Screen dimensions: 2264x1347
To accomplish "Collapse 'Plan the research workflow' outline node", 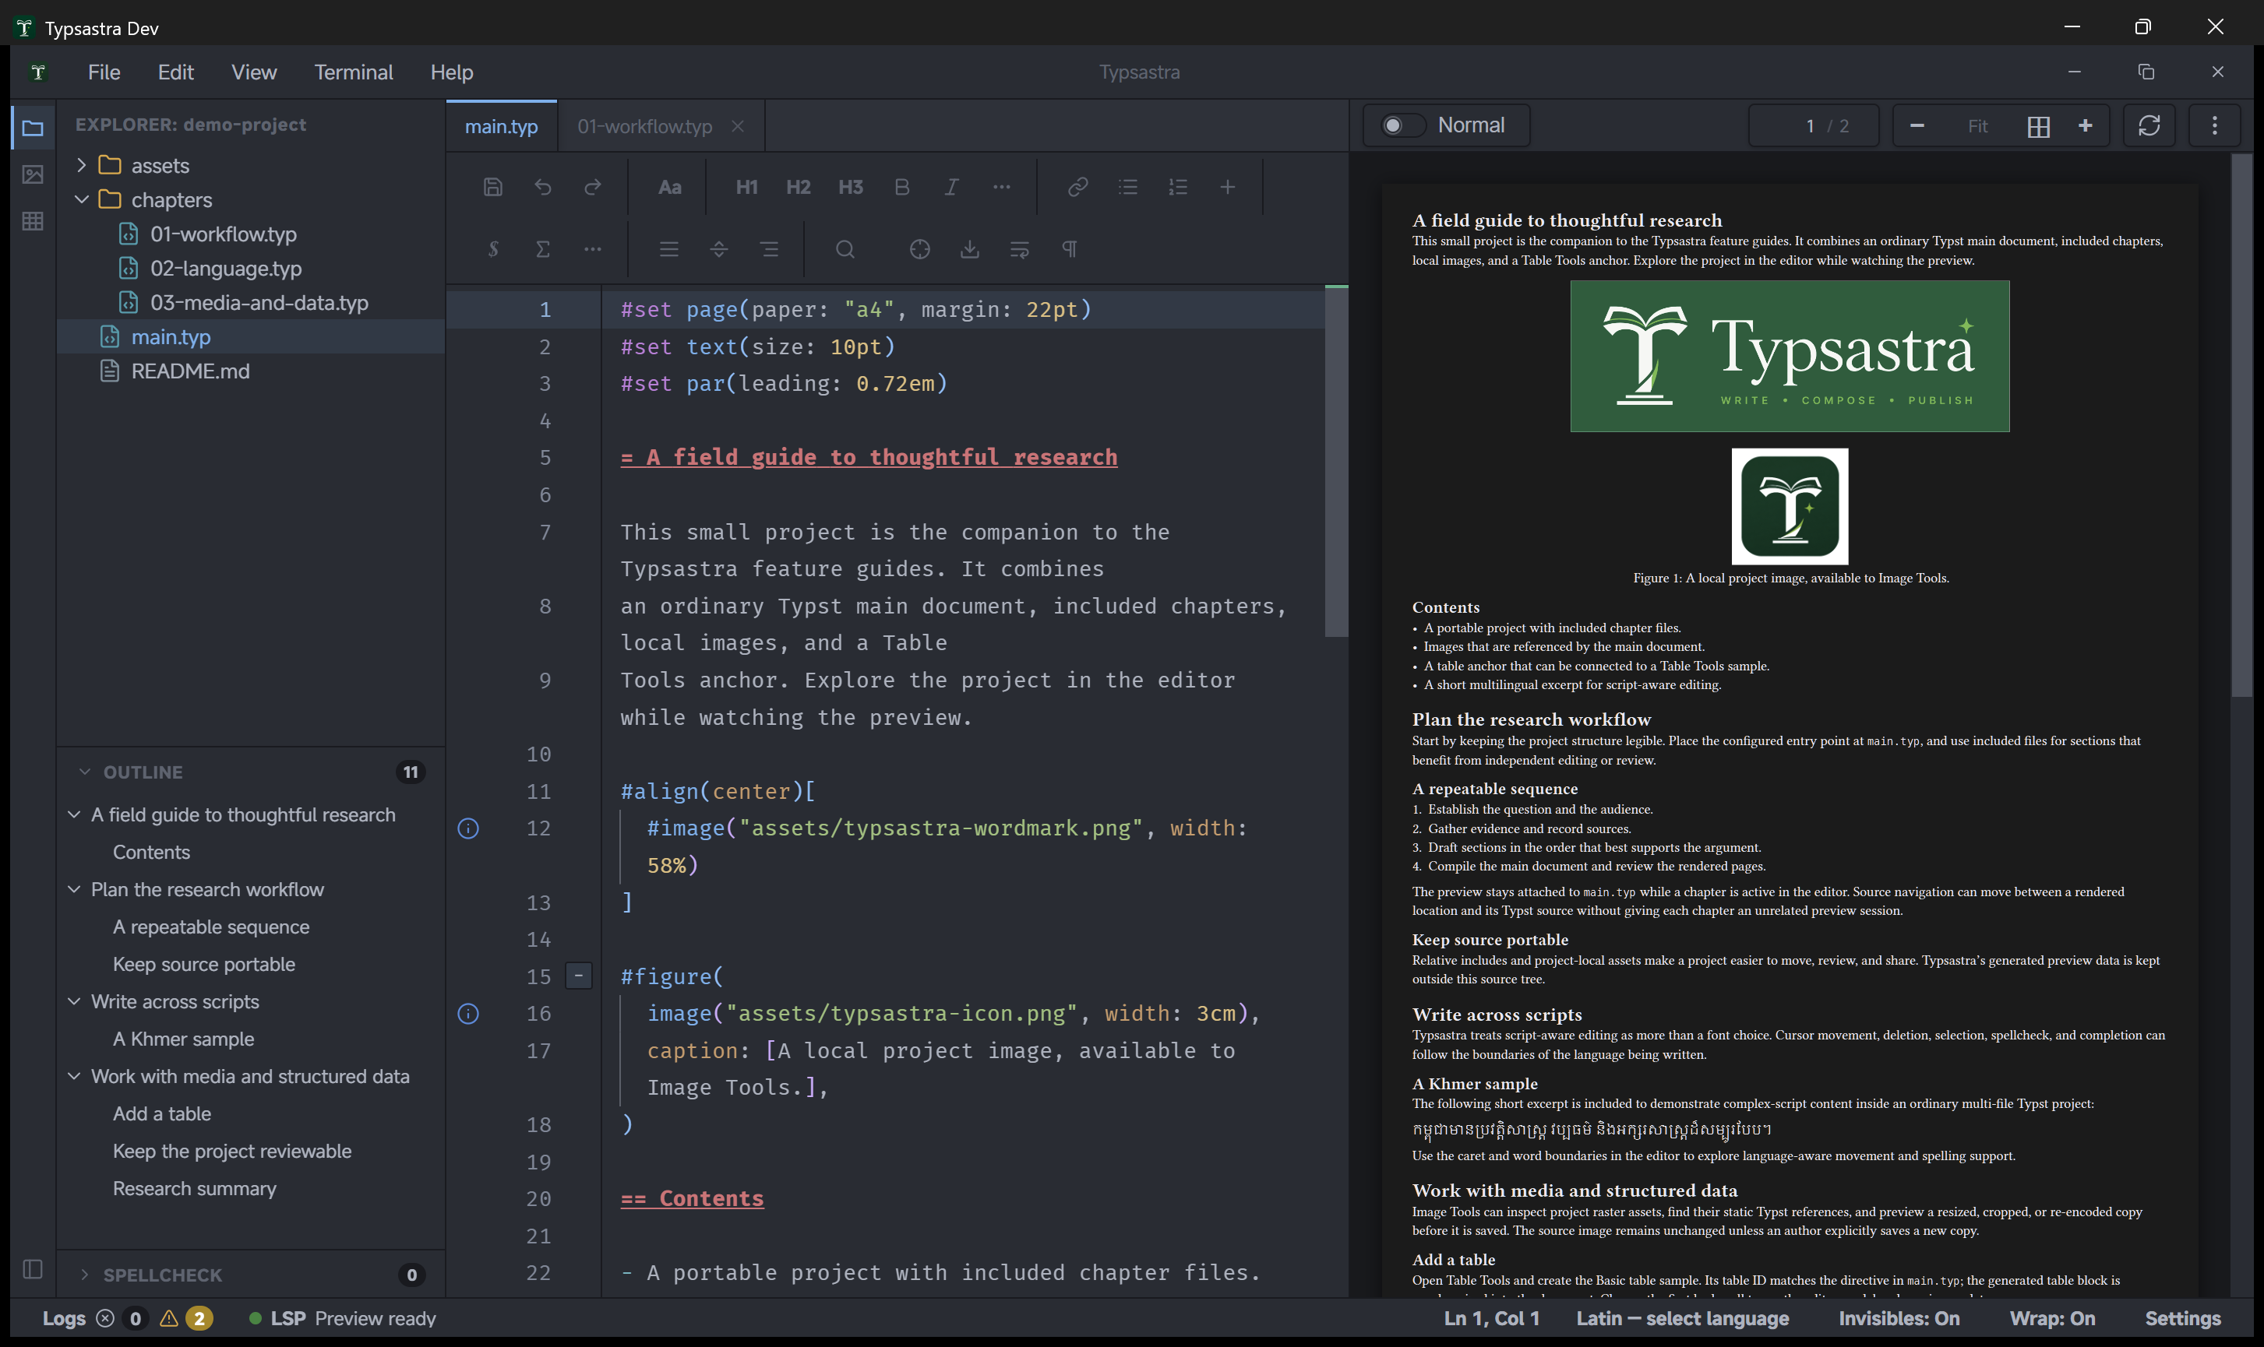I will (75, 889).
